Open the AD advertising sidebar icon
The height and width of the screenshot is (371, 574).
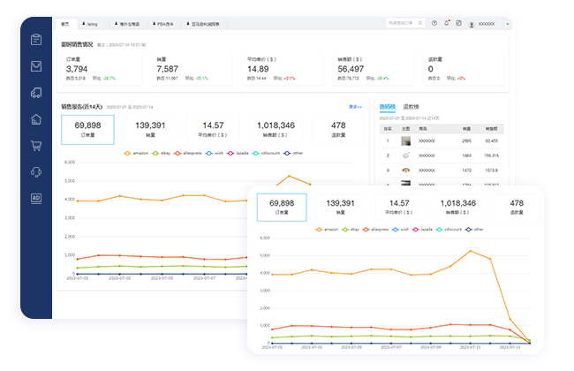click(36, 198)
